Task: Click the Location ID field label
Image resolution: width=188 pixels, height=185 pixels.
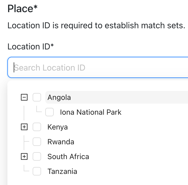Action: pyautogui.click(x=31, y=47)
